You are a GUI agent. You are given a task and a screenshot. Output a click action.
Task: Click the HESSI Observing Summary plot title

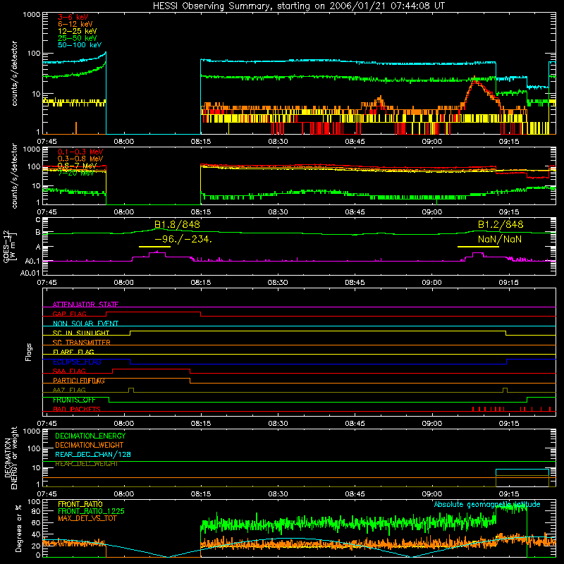tap(298, 6)
